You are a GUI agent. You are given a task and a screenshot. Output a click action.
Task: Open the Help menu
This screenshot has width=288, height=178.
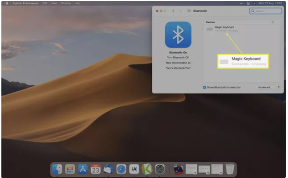click(77, 3)
